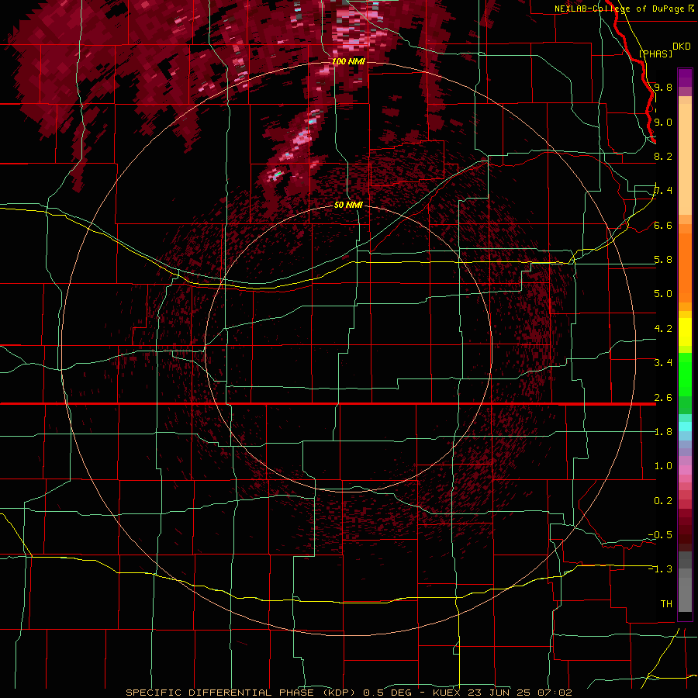Click the DKD unit label above the color scale
698x698 pixels.
tap(682, 47)
